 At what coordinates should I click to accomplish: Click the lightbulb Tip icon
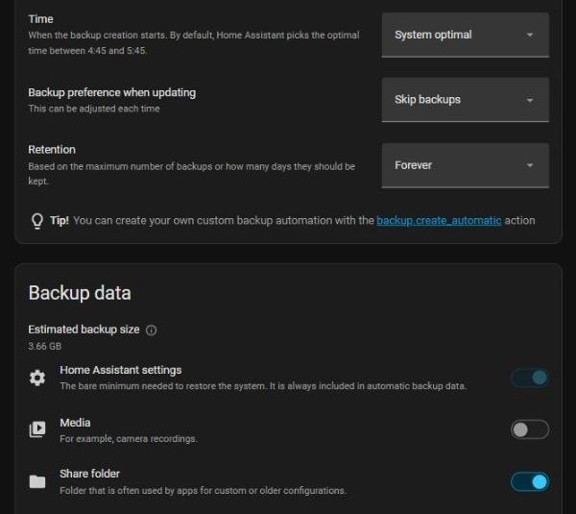(37, 221)
